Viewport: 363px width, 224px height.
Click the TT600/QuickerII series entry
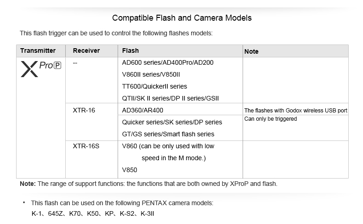point(154,86)
